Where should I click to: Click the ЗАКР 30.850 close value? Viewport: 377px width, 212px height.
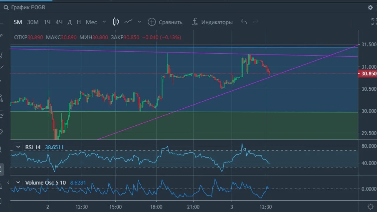(x=125, y=37)
